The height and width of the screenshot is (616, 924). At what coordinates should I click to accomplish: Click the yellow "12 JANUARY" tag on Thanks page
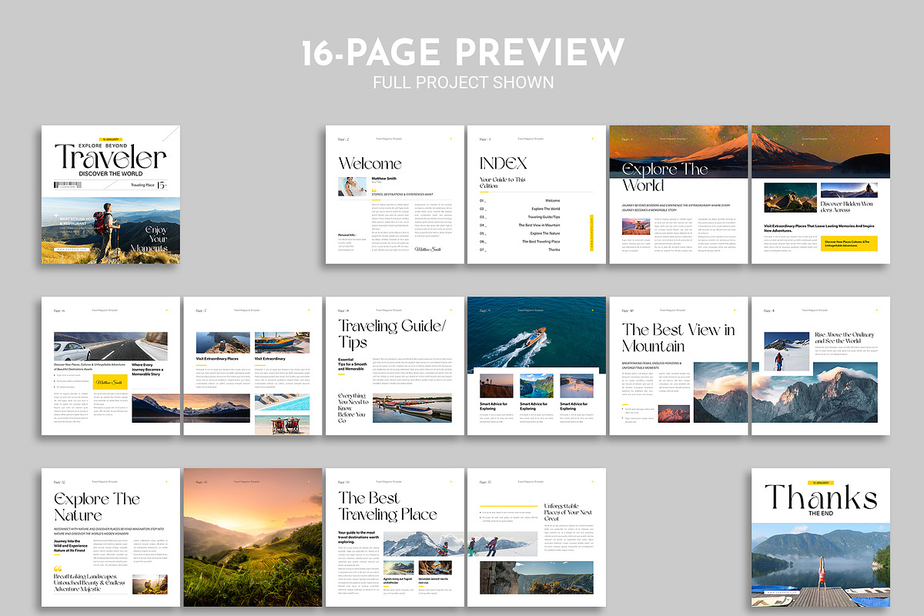click(821, 482)
